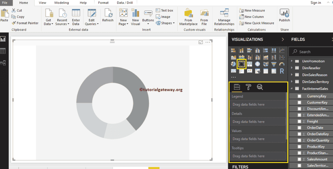Image resolution: width=333 pixels, height=169 pixels.
Task: Expand the DimSalesReason table
Action: tap(292, 75)
